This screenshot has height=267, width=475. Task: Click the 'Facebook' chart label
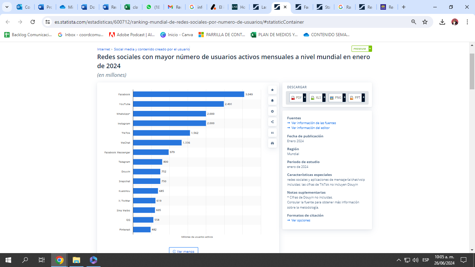point(124,95)
